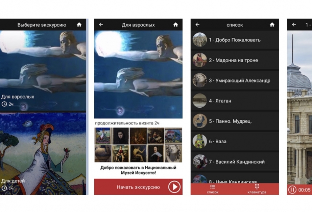The image size is (312, 212).
Task: Open 4 - Ятаган item
Action: coord(235,101)
